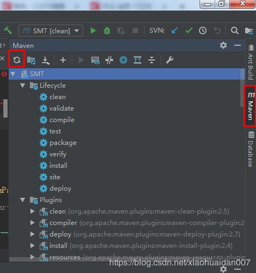Select the test lifecycle goal
This screenshot has width=256, height=273.
pyautogui.click(x=51, y=131)
